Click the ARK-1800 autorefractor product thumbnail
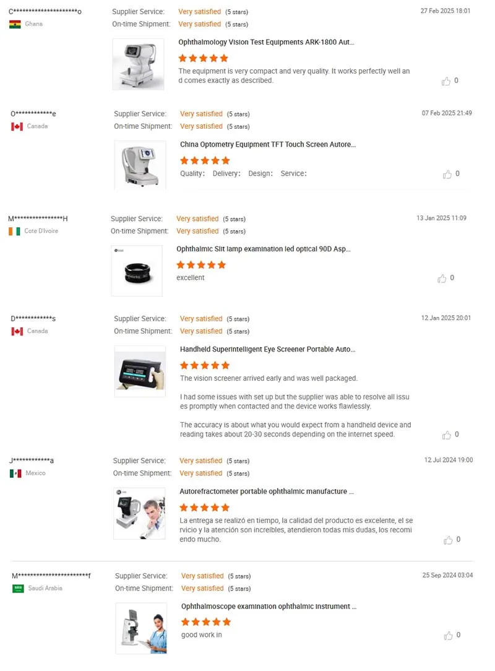495x671 pixels. [x=138, y=64]
